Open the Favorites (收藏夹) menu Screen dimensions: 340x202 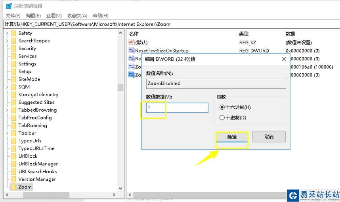pos(77,15)
